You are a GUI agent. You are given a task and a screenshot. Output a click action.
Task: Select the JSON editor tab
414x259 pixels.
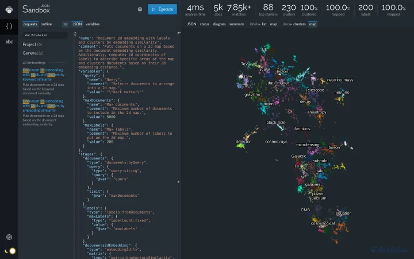pos(77,24)
